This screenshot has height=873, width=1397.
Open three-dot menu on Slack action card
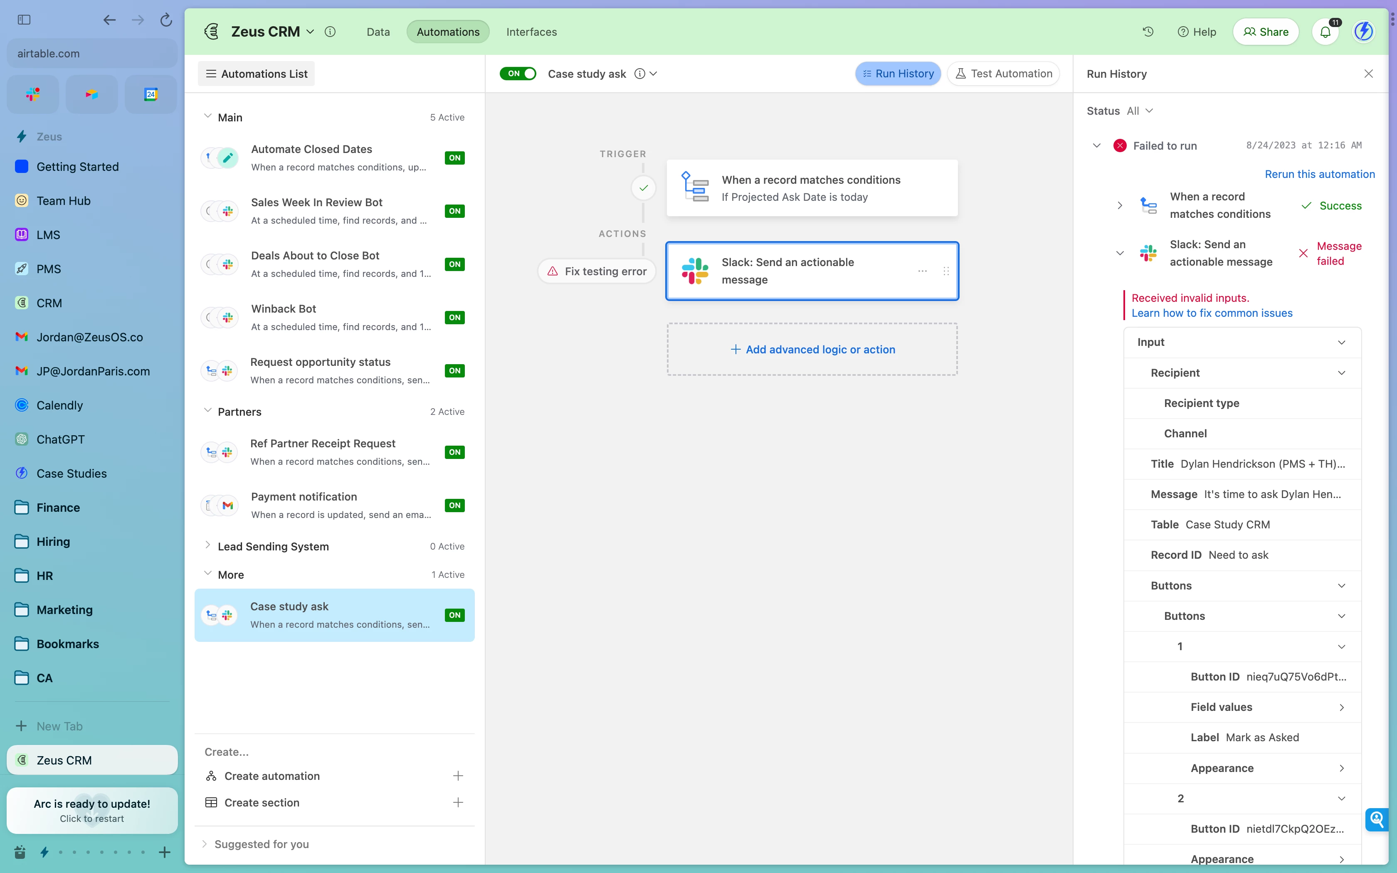coord(922,271)
